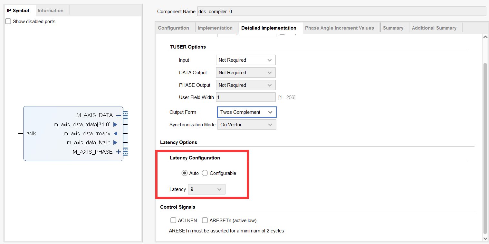Enable Show disabled ports checkbox

pos(8,22)
